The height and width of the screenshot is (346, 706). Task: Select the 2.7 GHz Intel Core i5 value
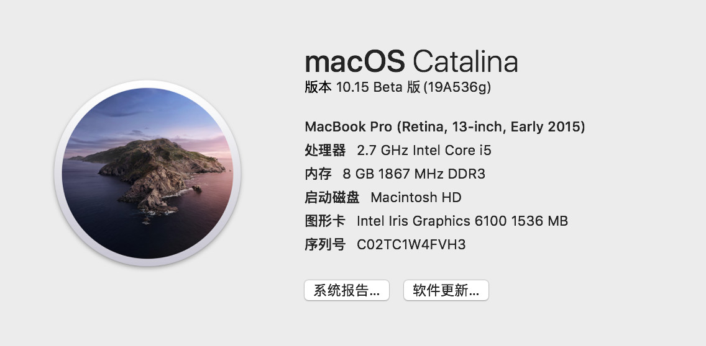(x=424, y=150)
